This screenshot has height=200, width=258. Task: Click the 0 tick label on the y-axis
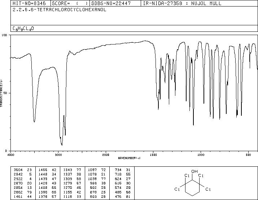(x=6, y=151)
